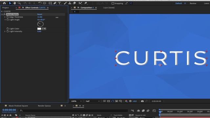Toggle the Shy layers switch in timeline
The height and width of the screenshot is (118, 210).
138,111
